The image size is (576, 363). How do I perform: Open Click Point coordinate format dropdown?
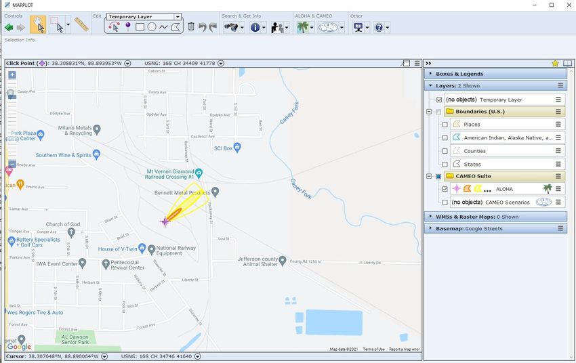point(127,63)
